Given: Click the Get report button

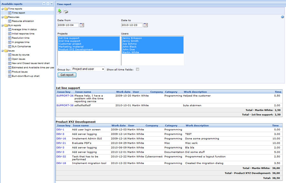Looking at the screenshot, I should (67, 75).
